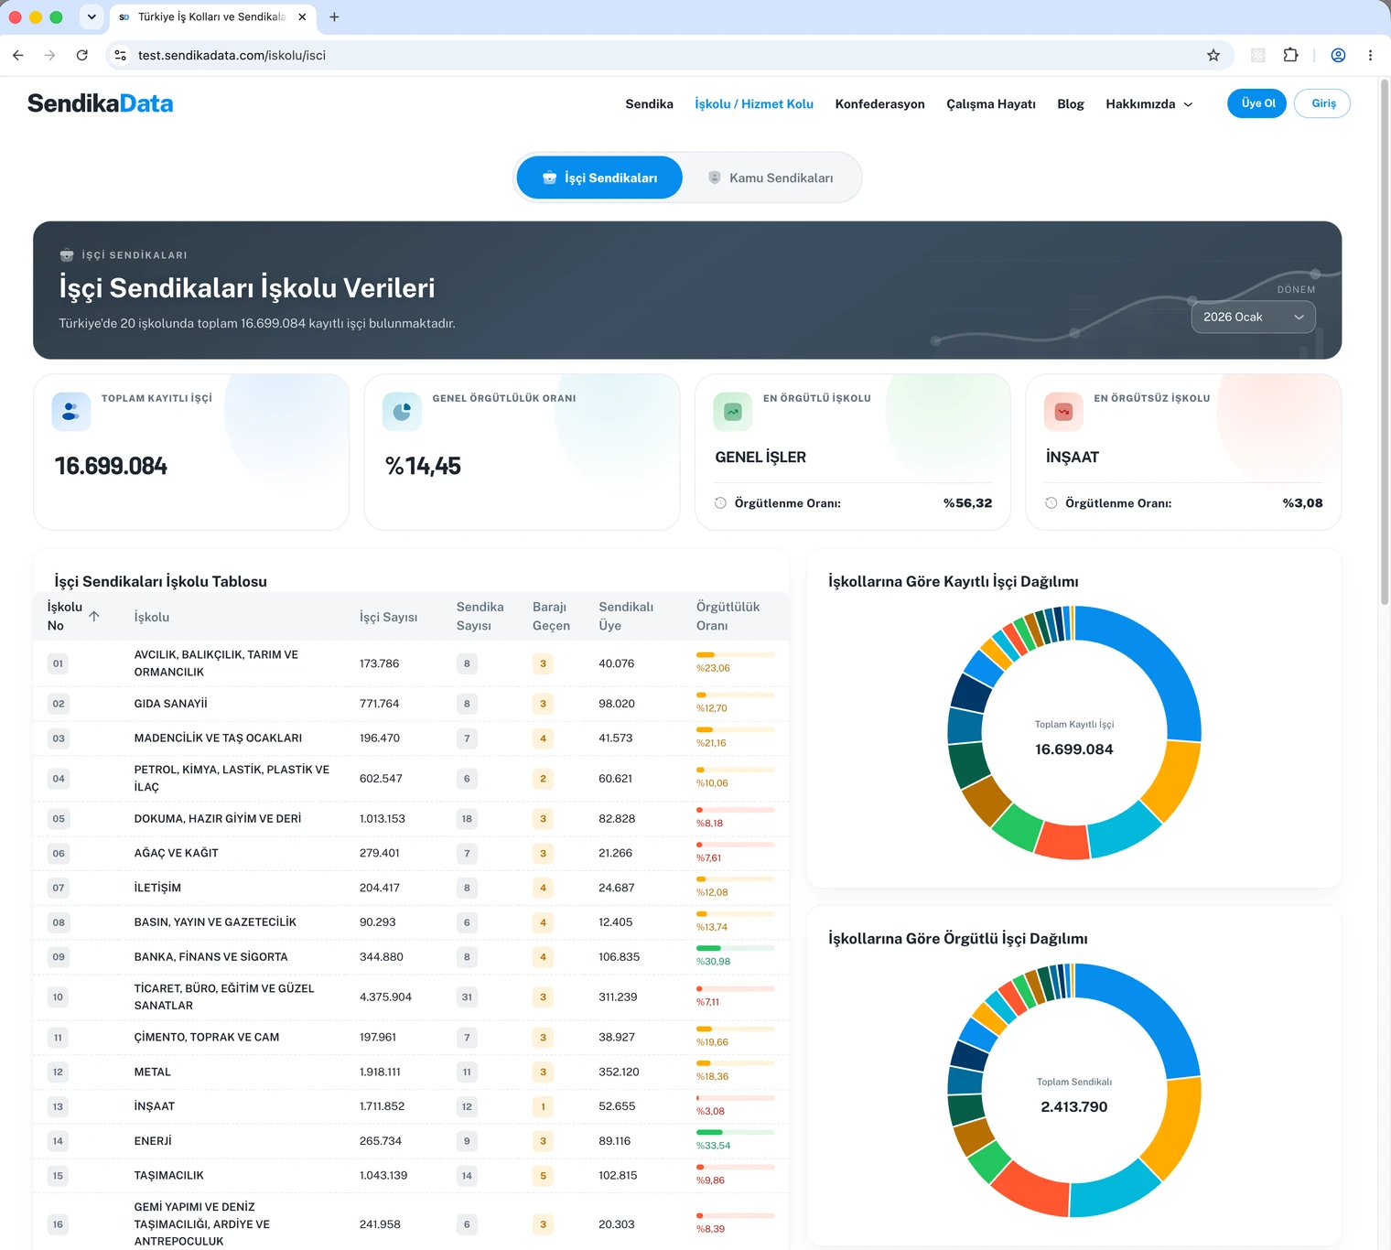Click the Toplam Kayıtlı İşçi people icon

click(x=71, y=412)
